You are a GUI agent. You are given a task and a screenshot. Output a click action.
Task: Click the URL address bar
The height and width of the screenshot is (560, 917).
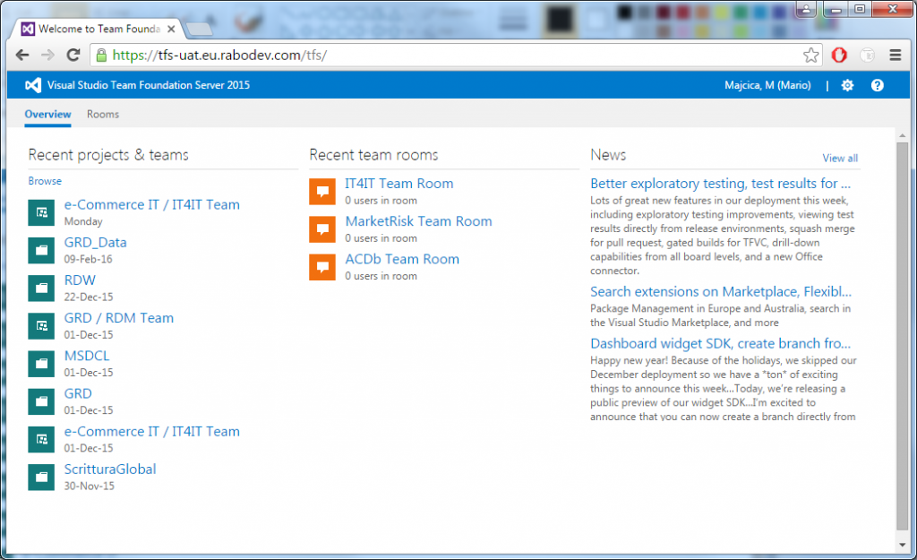pos(456,55)
